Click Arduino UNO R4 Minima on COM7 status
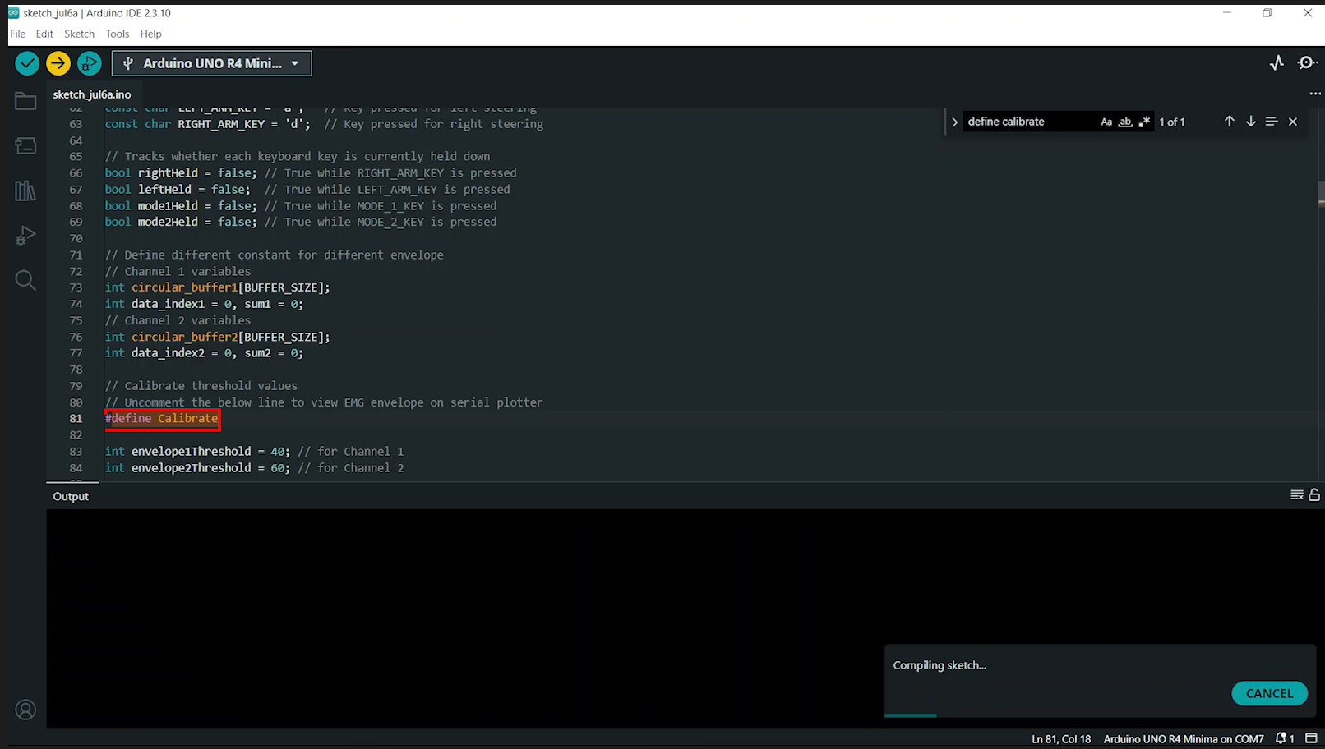The height and width of the screenshot is (749, 1325). point(1183,739)
